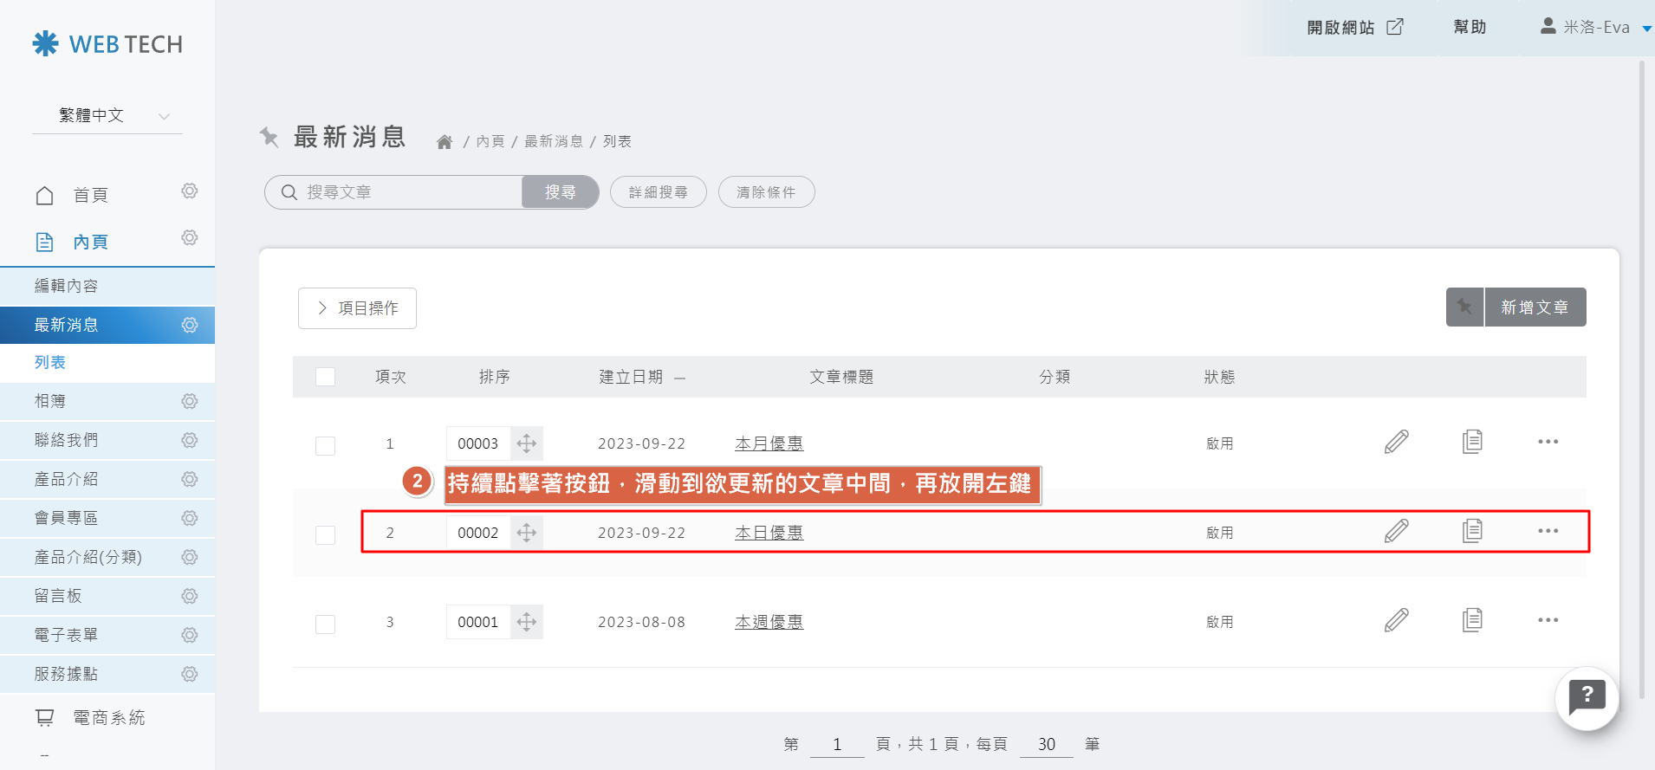
Task: Open the three-dot menu for 本週優惠
Action: click(x=1548, y=620)
